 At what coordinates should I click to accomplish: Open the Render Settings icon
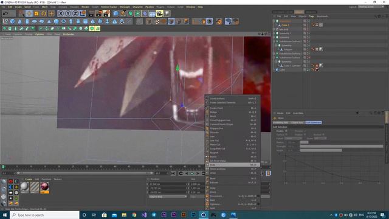coord(106,13)
